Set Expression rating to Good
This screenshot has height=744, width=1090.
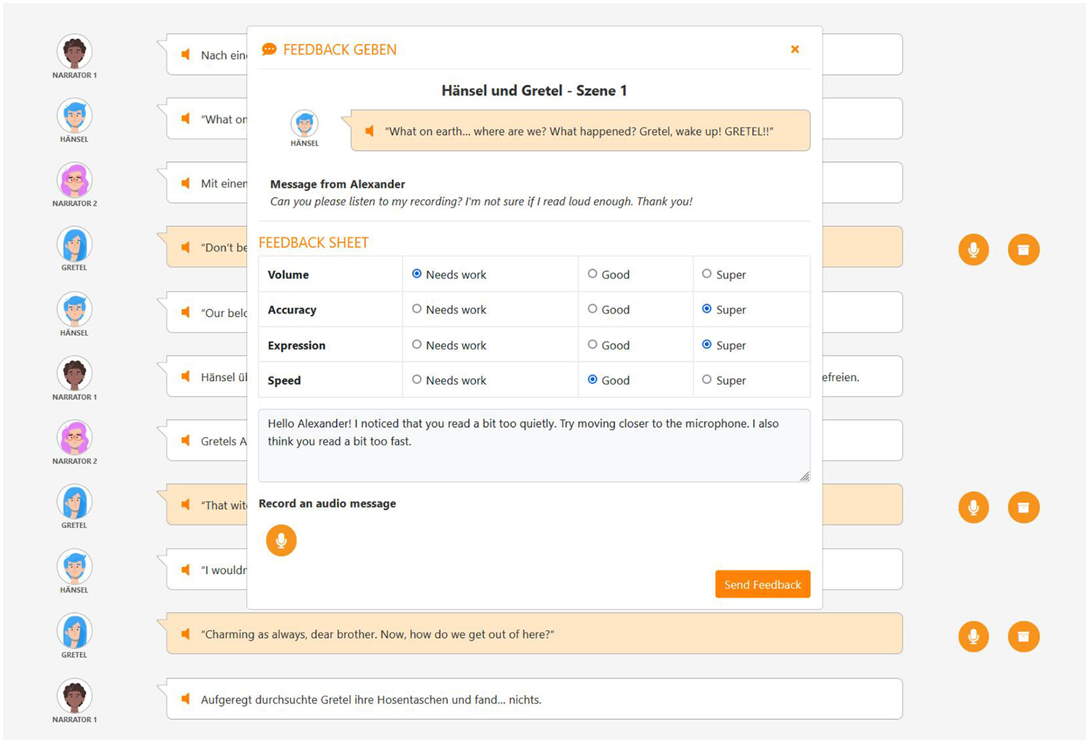point(592,345)
